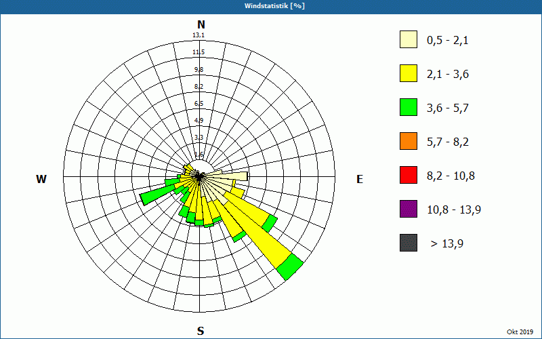Click the pale yellow 0,5 - 2,1 legend swatch

point(409,39)
